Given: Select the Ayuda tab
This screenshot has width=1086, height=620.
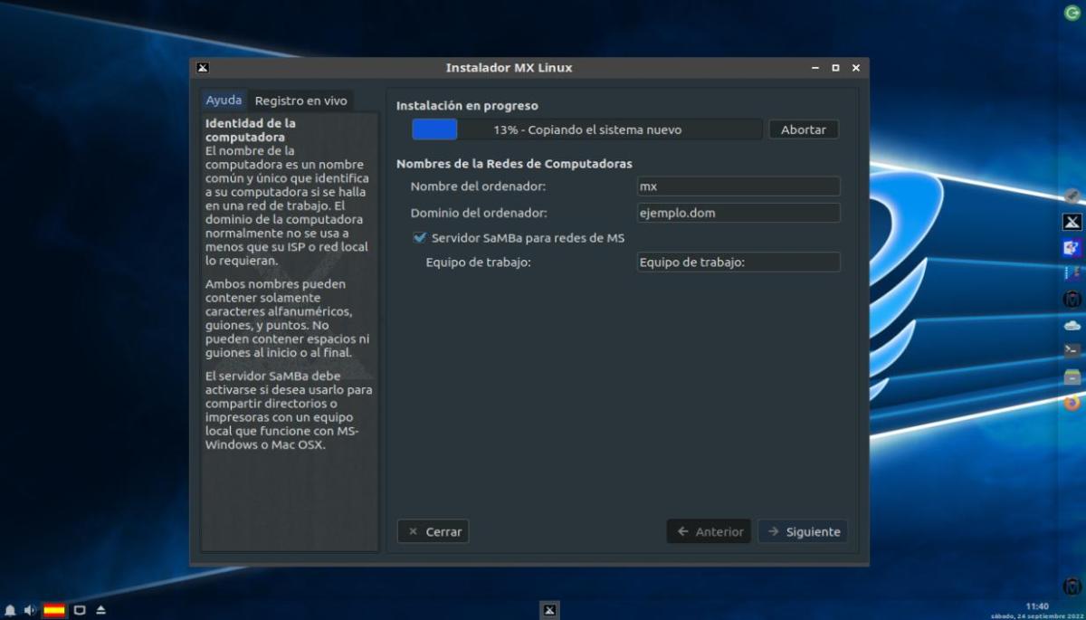Looking at the screenshot, I should click(224, 100).
